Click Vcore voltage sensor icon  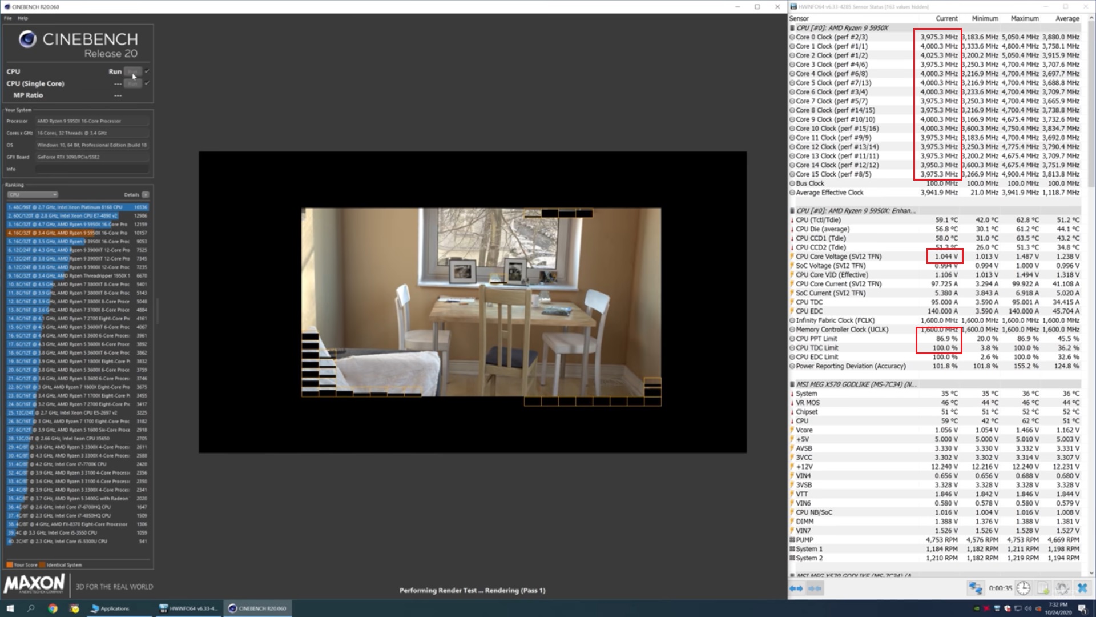pos(792,430)
